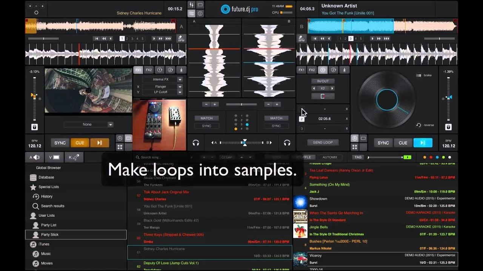
Task: Click the loop exit icon button on deck B
Action: click(323, 96)
